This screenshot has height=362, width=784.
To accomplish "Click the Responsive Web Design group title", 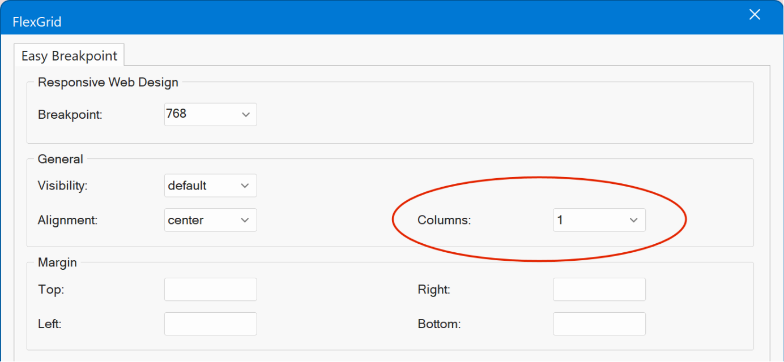I will tap(108, 83).
